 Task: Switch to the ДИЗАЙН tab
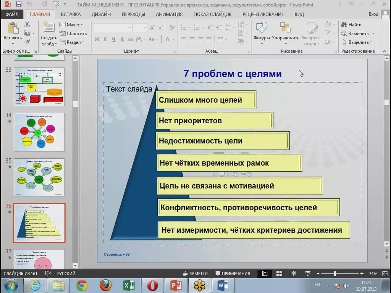(x=101, y=14)
